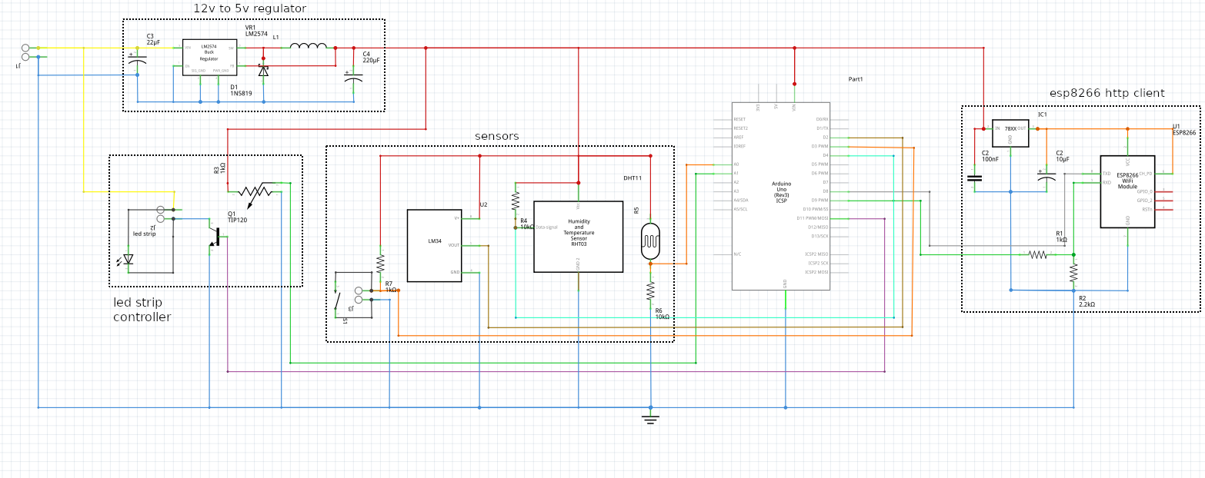Select the R5 photoresistor symbol
The width and height of the screenshot is (1205, 478).
click(x=650, y=241)
